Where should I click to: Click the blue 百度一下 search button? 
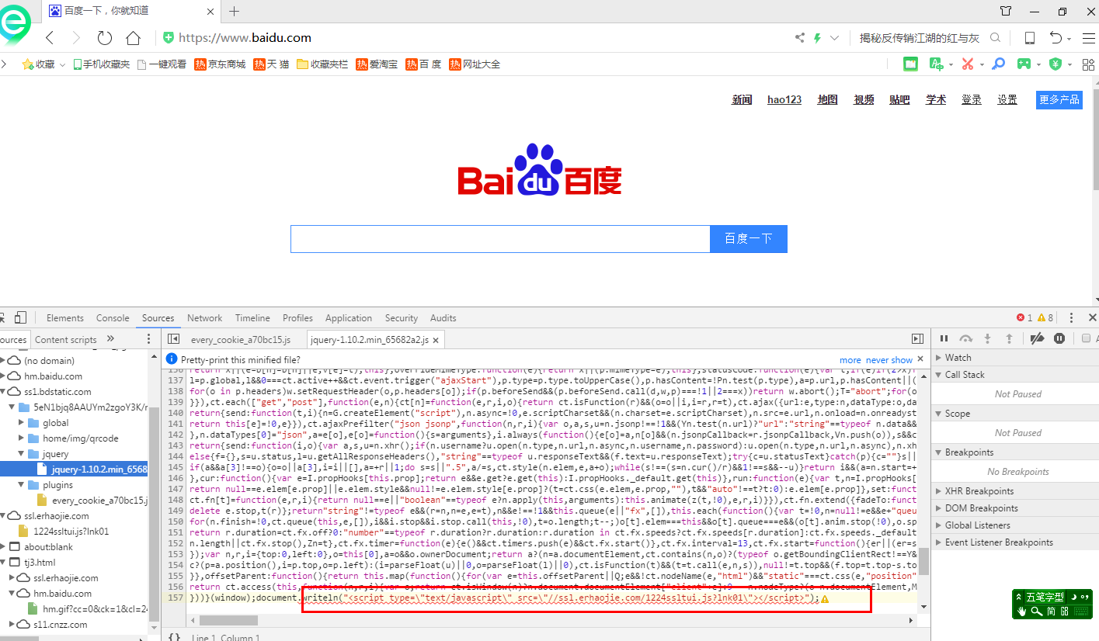[x=749, y=239]
